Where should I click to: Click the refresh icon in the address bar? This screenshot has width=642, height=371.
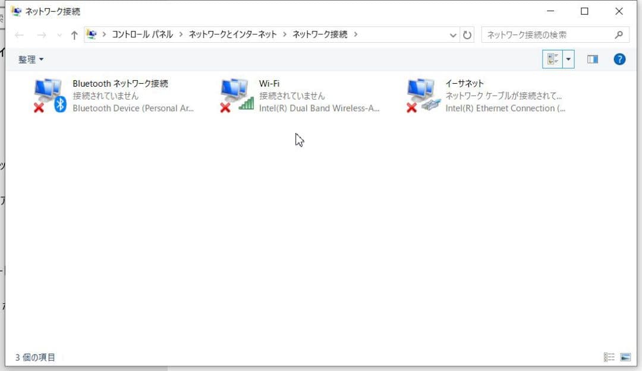pos(468,34)
